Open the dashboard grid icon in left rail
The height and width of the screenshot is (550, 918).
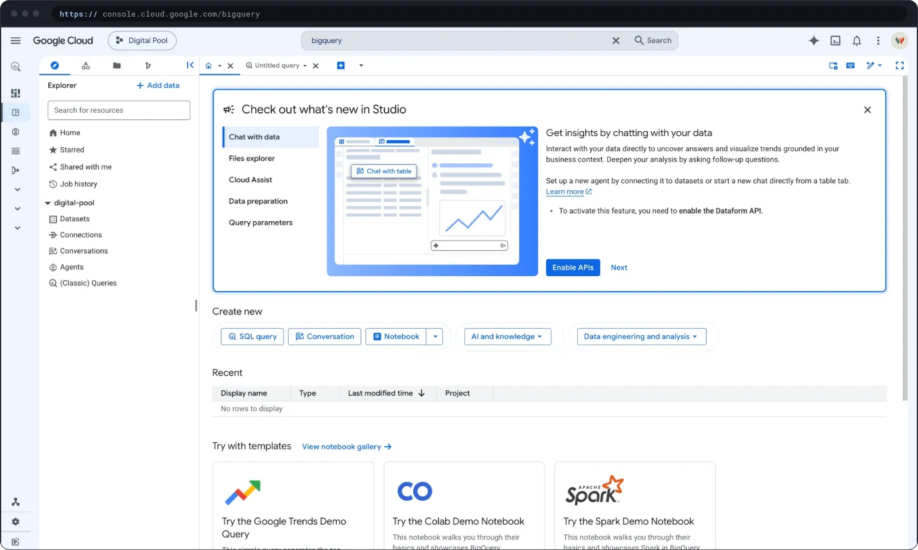15,93
